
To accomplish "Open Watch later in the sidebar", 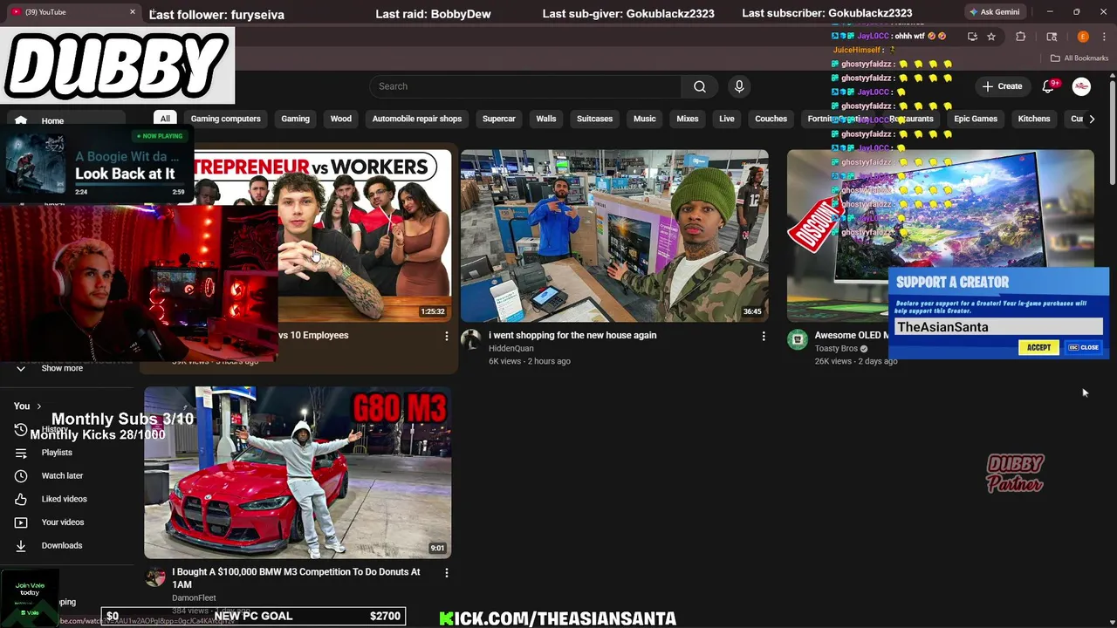I will coord(63,475).
